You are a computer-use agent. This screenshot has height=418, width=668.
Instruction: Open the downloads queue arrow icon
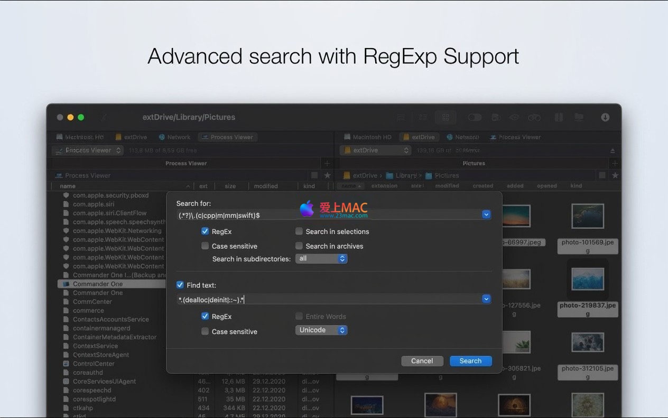point(605,117)
